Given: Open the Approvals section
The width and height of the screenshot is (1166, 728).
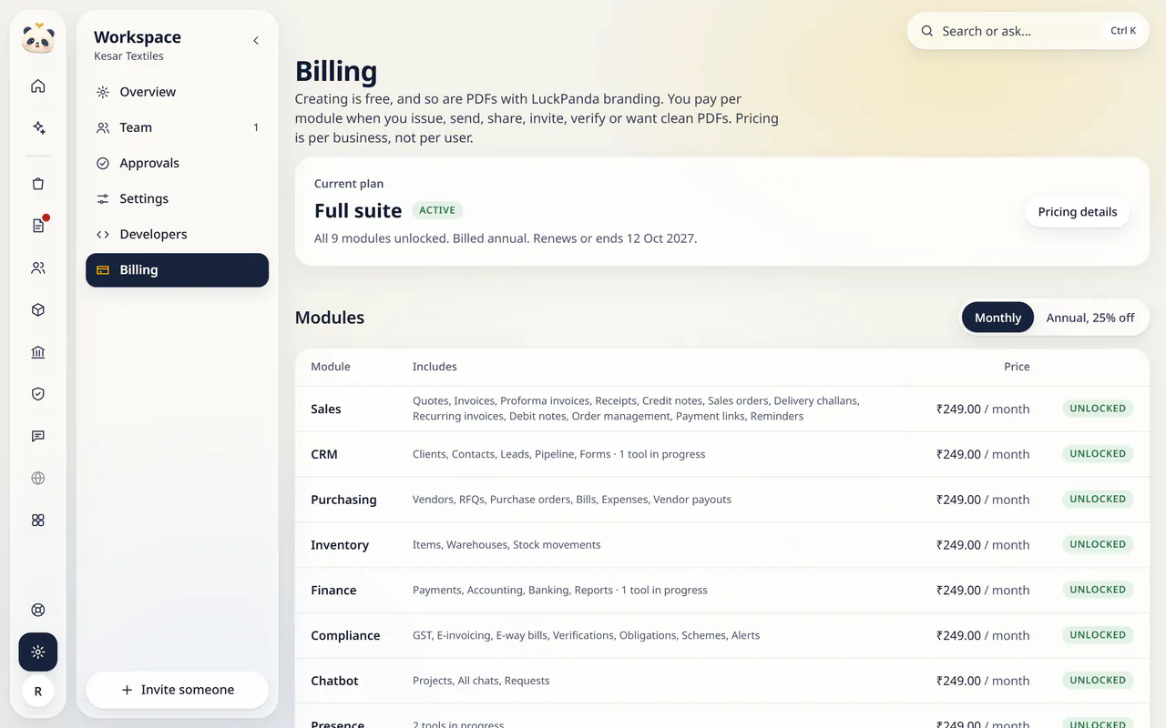Looking at the screenshot, I should pyautogui.click(x=177, y=163).
